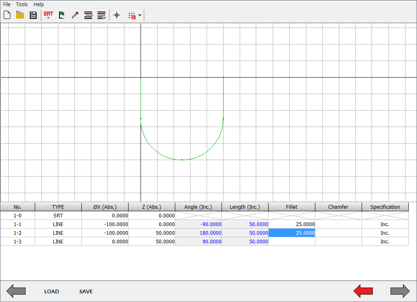Click the ØX (Abs.) column header
417x302 pixels.
coord(105,207)
